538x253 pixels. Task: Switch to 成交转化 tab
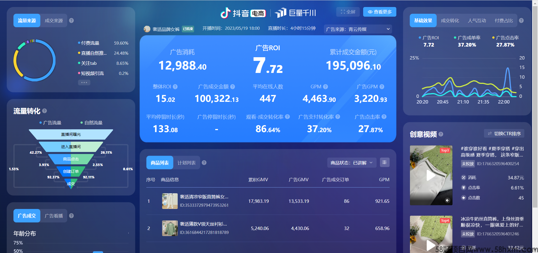450,20
